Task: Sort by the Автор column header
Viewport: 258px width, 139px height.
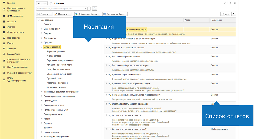Action: tap(197, 20)
